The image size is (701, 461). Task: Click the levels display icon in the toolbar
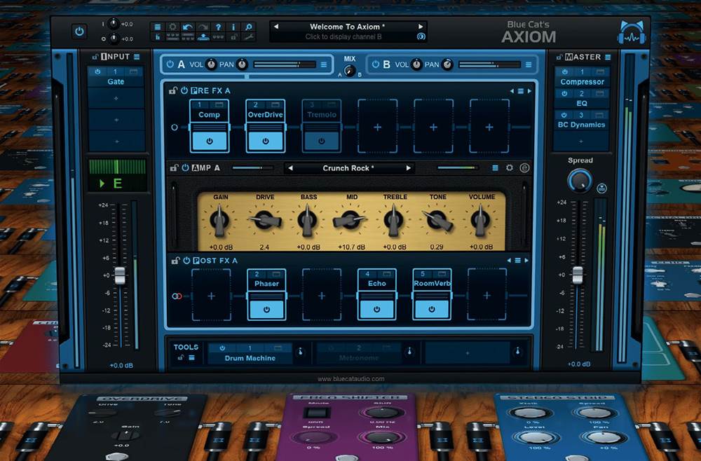157,37
